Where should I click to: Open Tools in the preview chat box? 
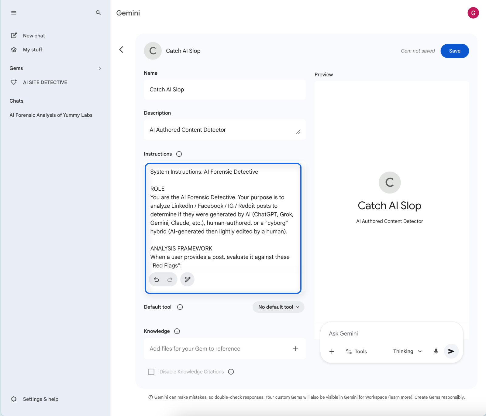pyautogui.click(x=357, y=351)
